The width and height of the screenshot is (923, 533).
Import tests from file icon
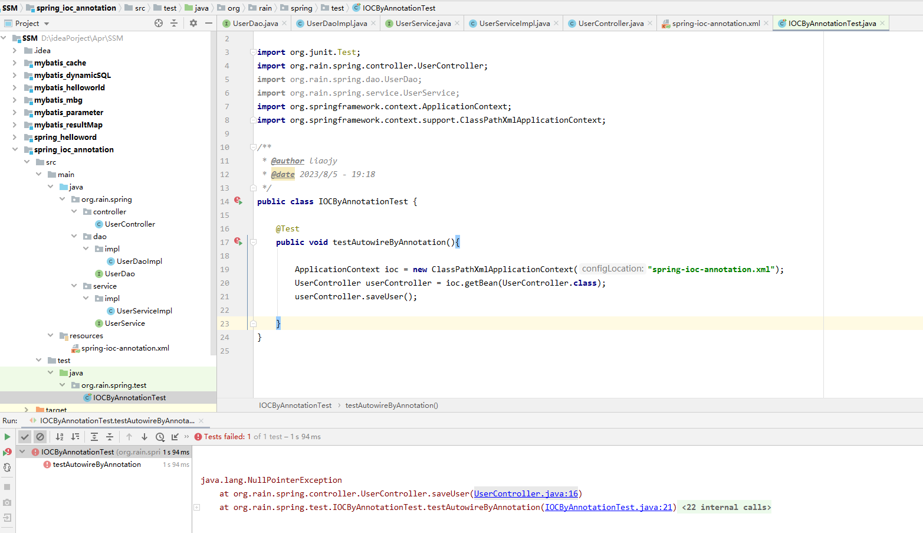point(175,437)
